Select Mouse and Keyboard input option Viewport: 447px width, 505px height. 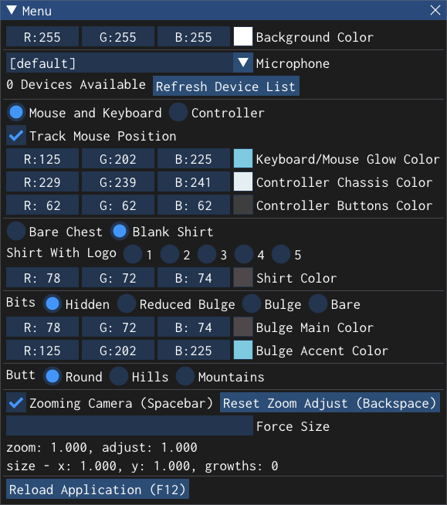16,113
